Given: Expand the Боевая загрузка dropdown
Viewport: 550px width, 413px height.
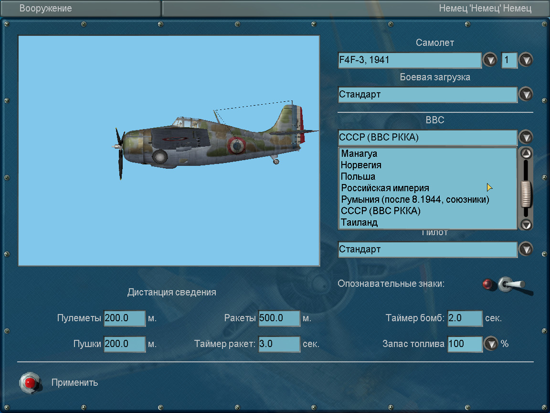Looking at the screenshot, I should [x=526, y=95].
